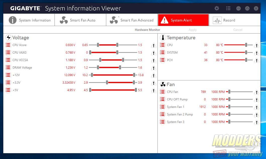Click the red list icon beside System Fan 2 Pump
The width and height of the screenshot is (266, 159).
coord(162,114)
